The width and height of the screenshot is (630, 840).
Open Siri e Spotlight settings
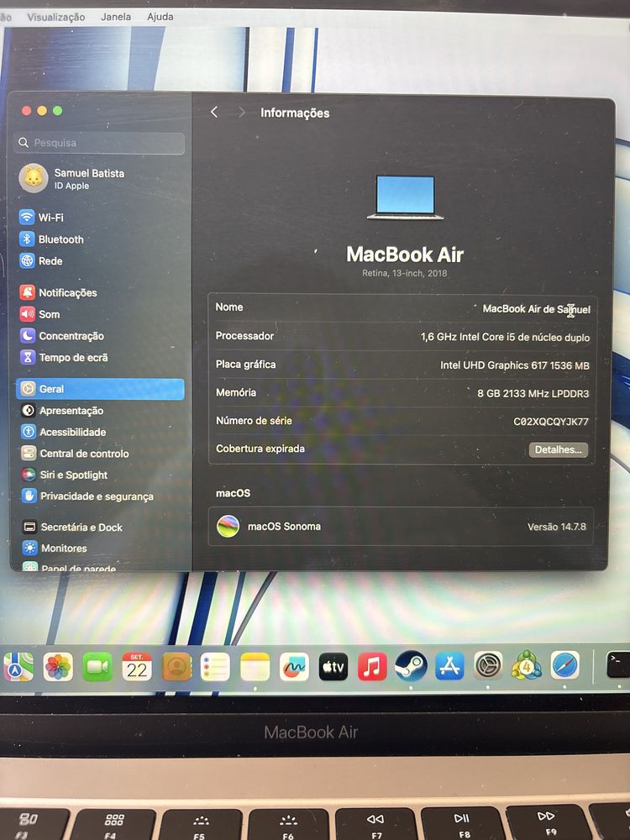tap(65, 475)
